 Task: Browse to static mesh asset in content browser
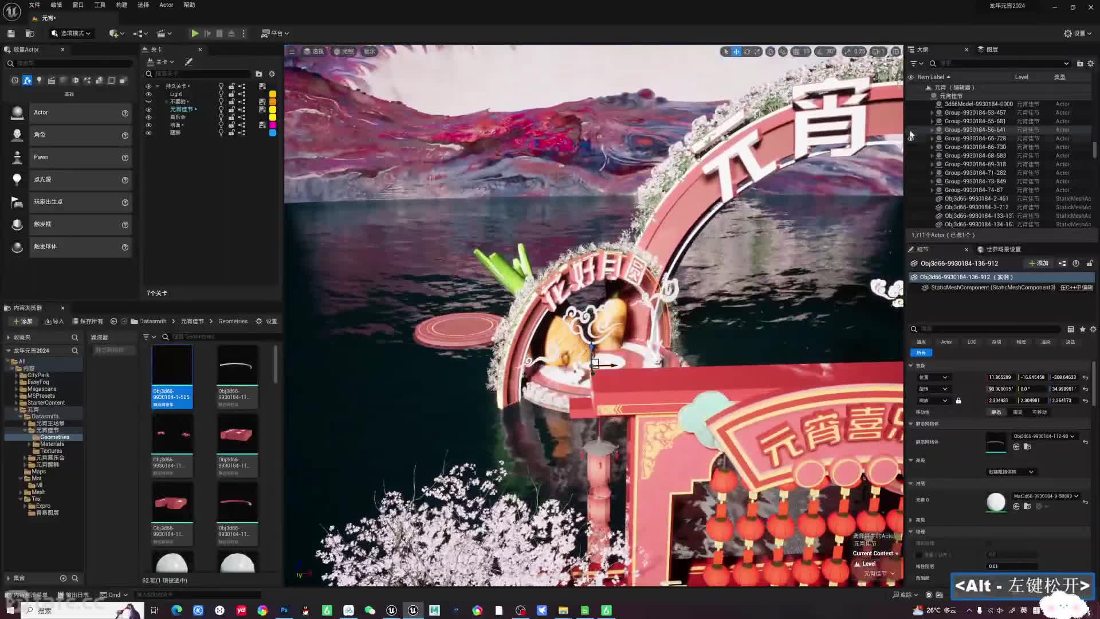click(1027, 447)
